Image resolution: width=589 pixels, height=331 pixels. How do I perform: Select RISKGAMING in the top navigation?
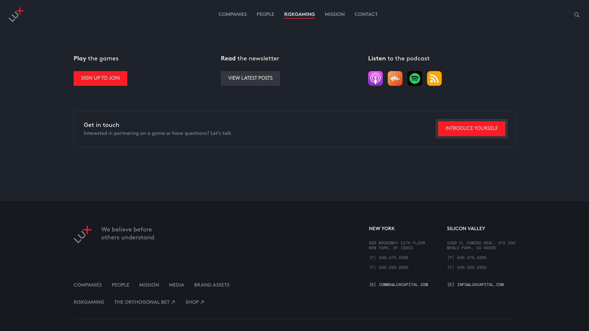[x=299, y=14]
